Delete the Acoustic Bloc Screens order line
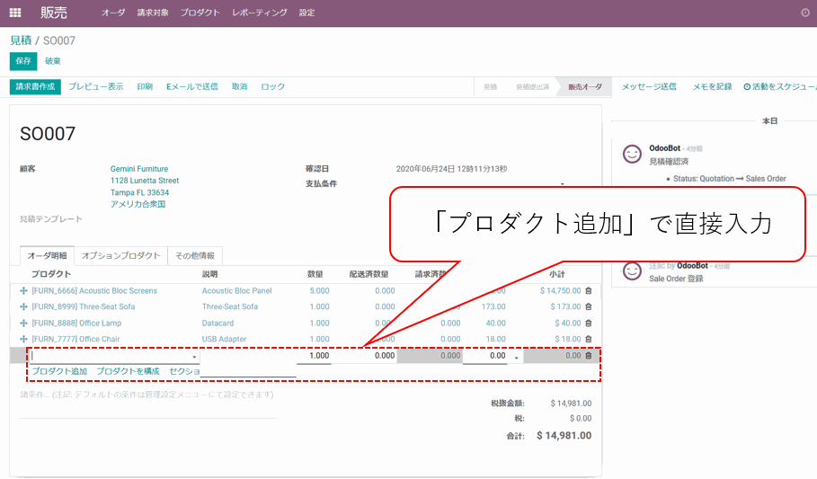The width and height of the screenshot is (817, 479). tap(589, 291)
